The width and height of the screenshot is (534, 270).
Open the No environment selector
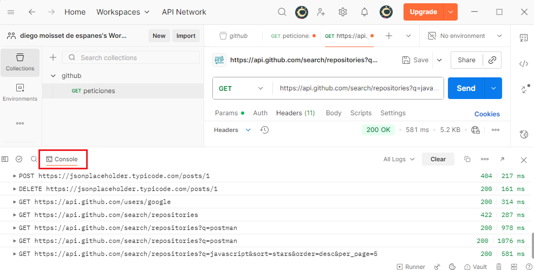pos(465,36)
